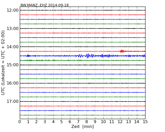This screenshot has height=132, width=165.
Task: Click the black trace at 12:00
Action: pos(82,10)
